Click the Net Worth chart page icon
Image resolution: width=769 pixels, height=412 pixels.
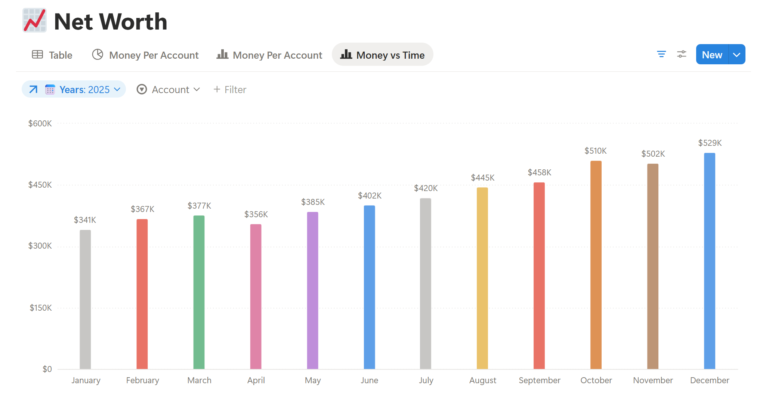coord(34,21)
